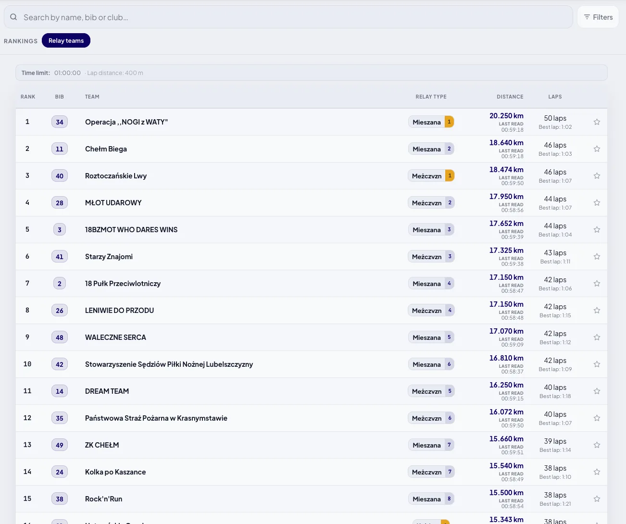This screenshot has width=626, height=524.
Task: Click bib 2 badge of 18 Pułk Przeciwlotniczy
Action: point(60,284)
